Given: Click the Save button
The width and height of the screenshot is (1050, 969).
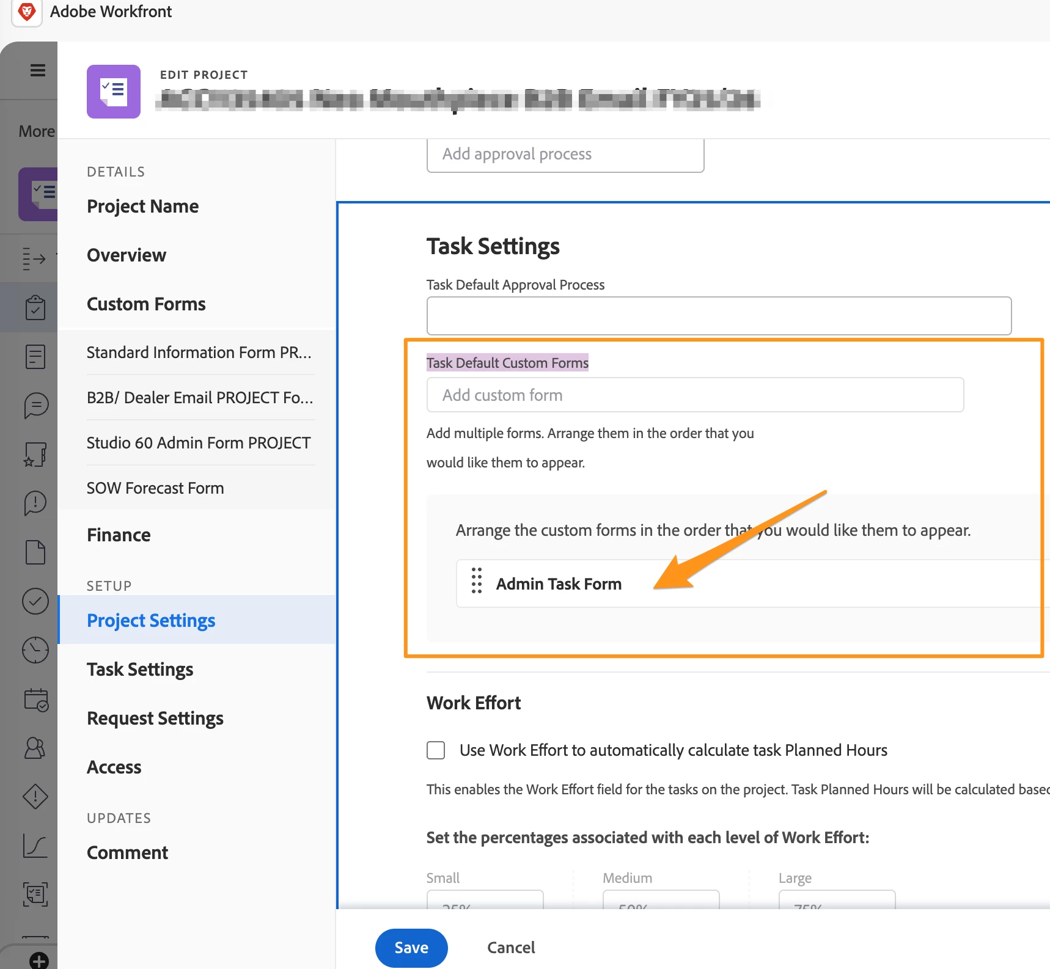Looking at the screenshot, I should pos(411,948).
